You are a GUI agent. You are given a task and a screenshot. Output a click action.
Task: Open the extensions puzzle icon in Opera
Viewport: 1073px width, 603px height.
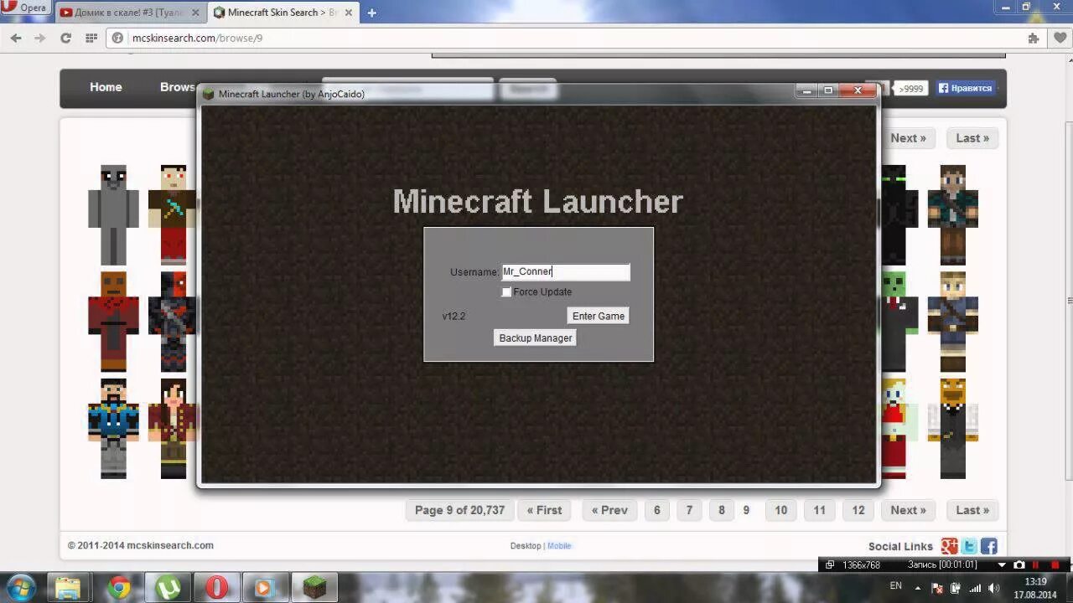pyautogui.click(x=1034, y=38)
